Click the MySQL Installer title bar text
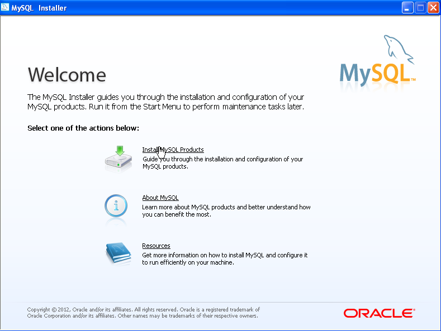 click(x=39, y=8)
